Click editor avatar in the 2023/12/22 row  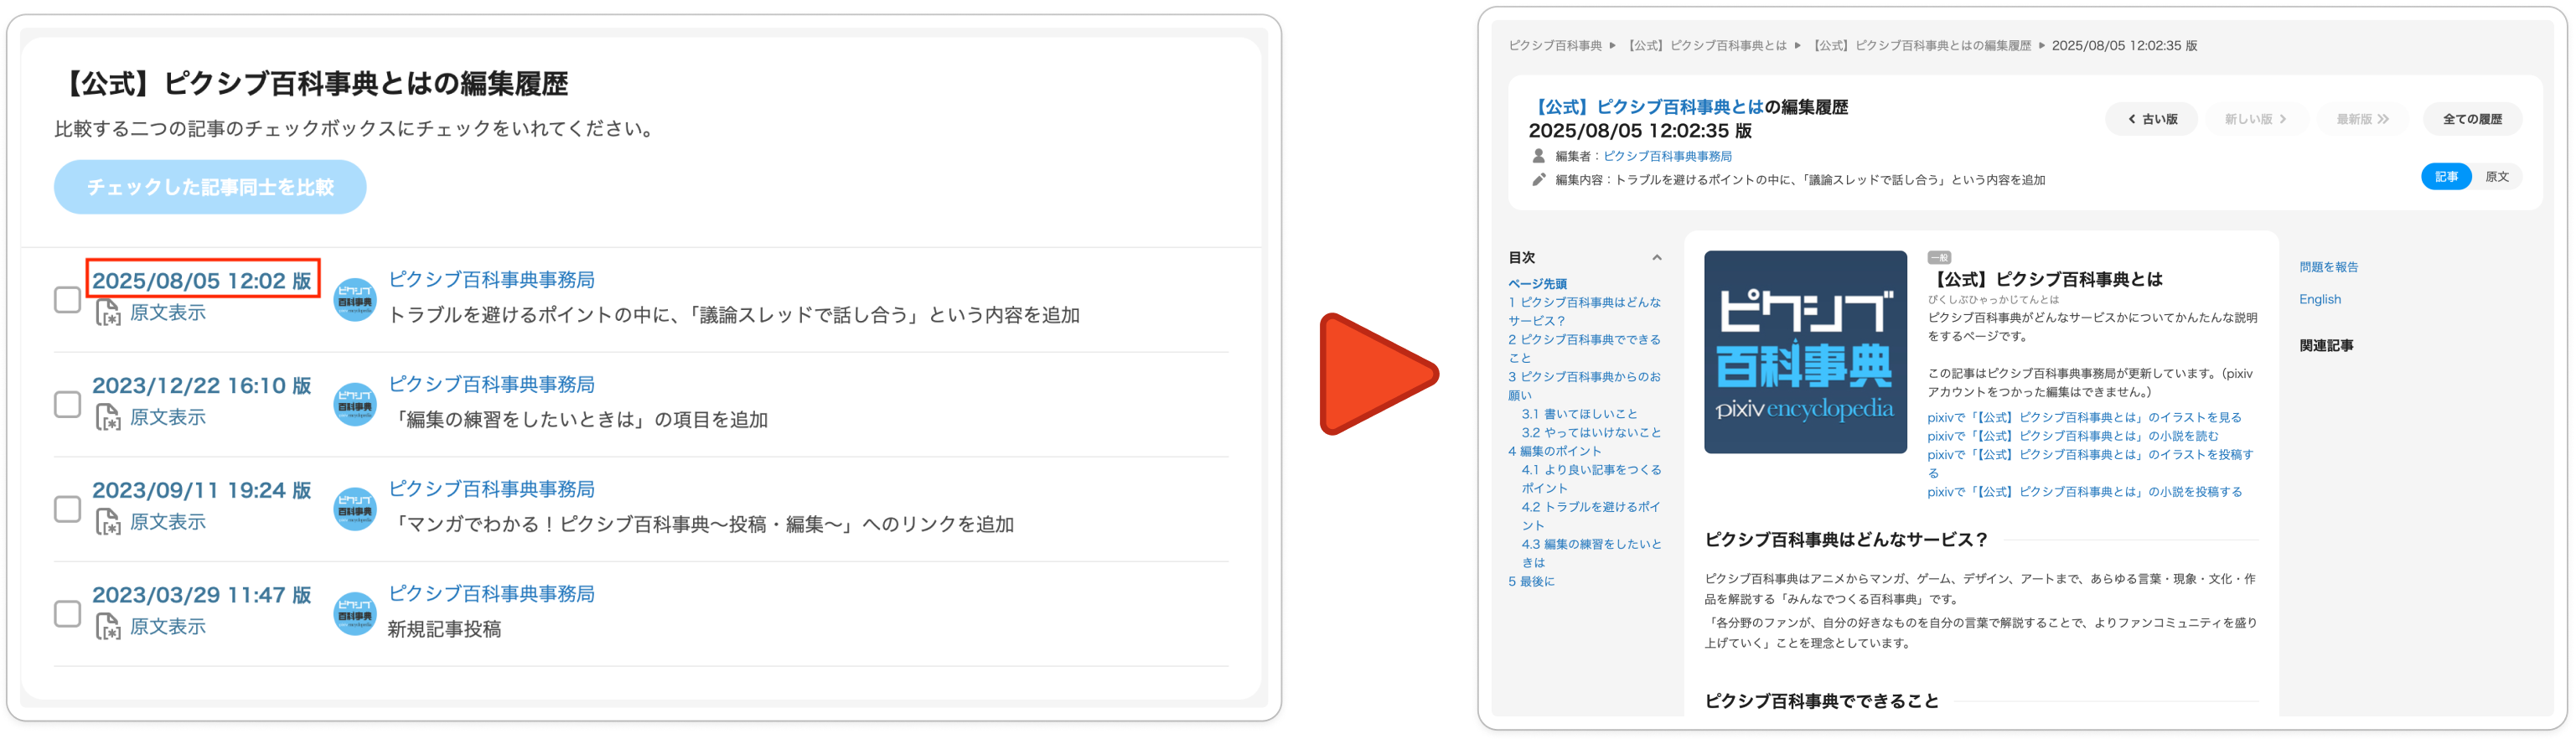(x=355, y=404)
